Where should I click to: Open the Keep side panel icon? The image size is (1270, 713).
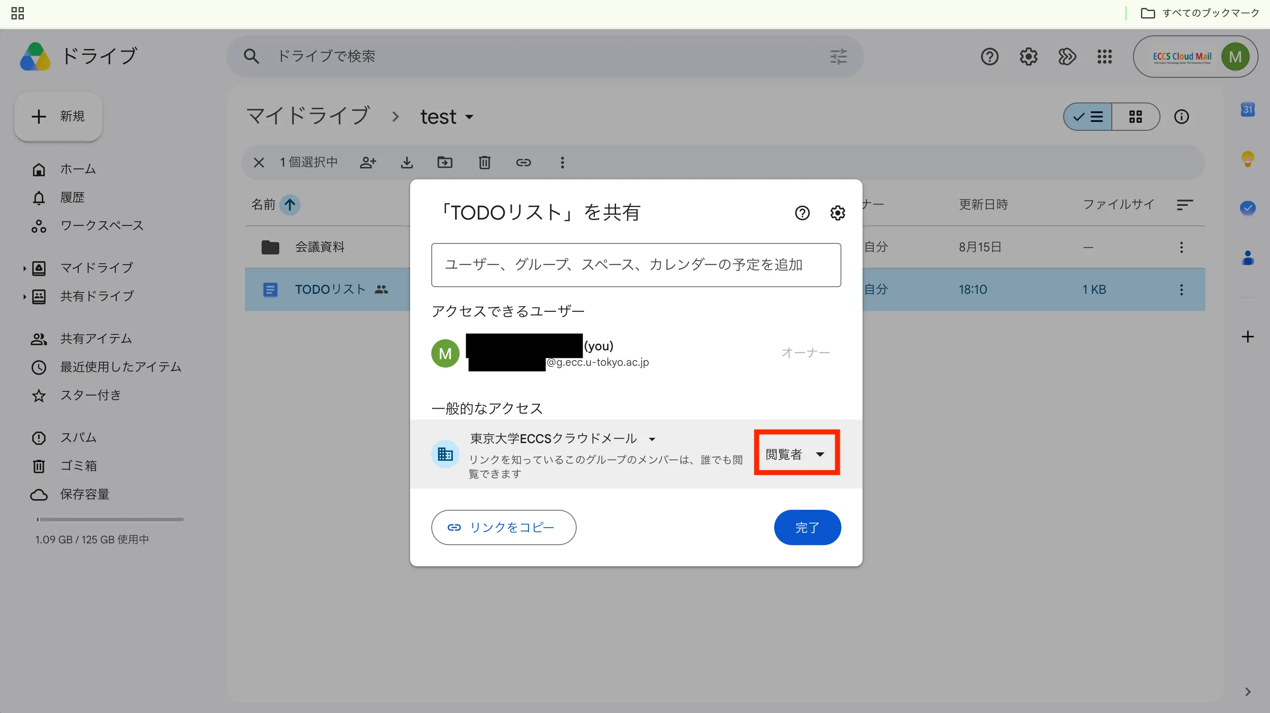pos(1247,159)
